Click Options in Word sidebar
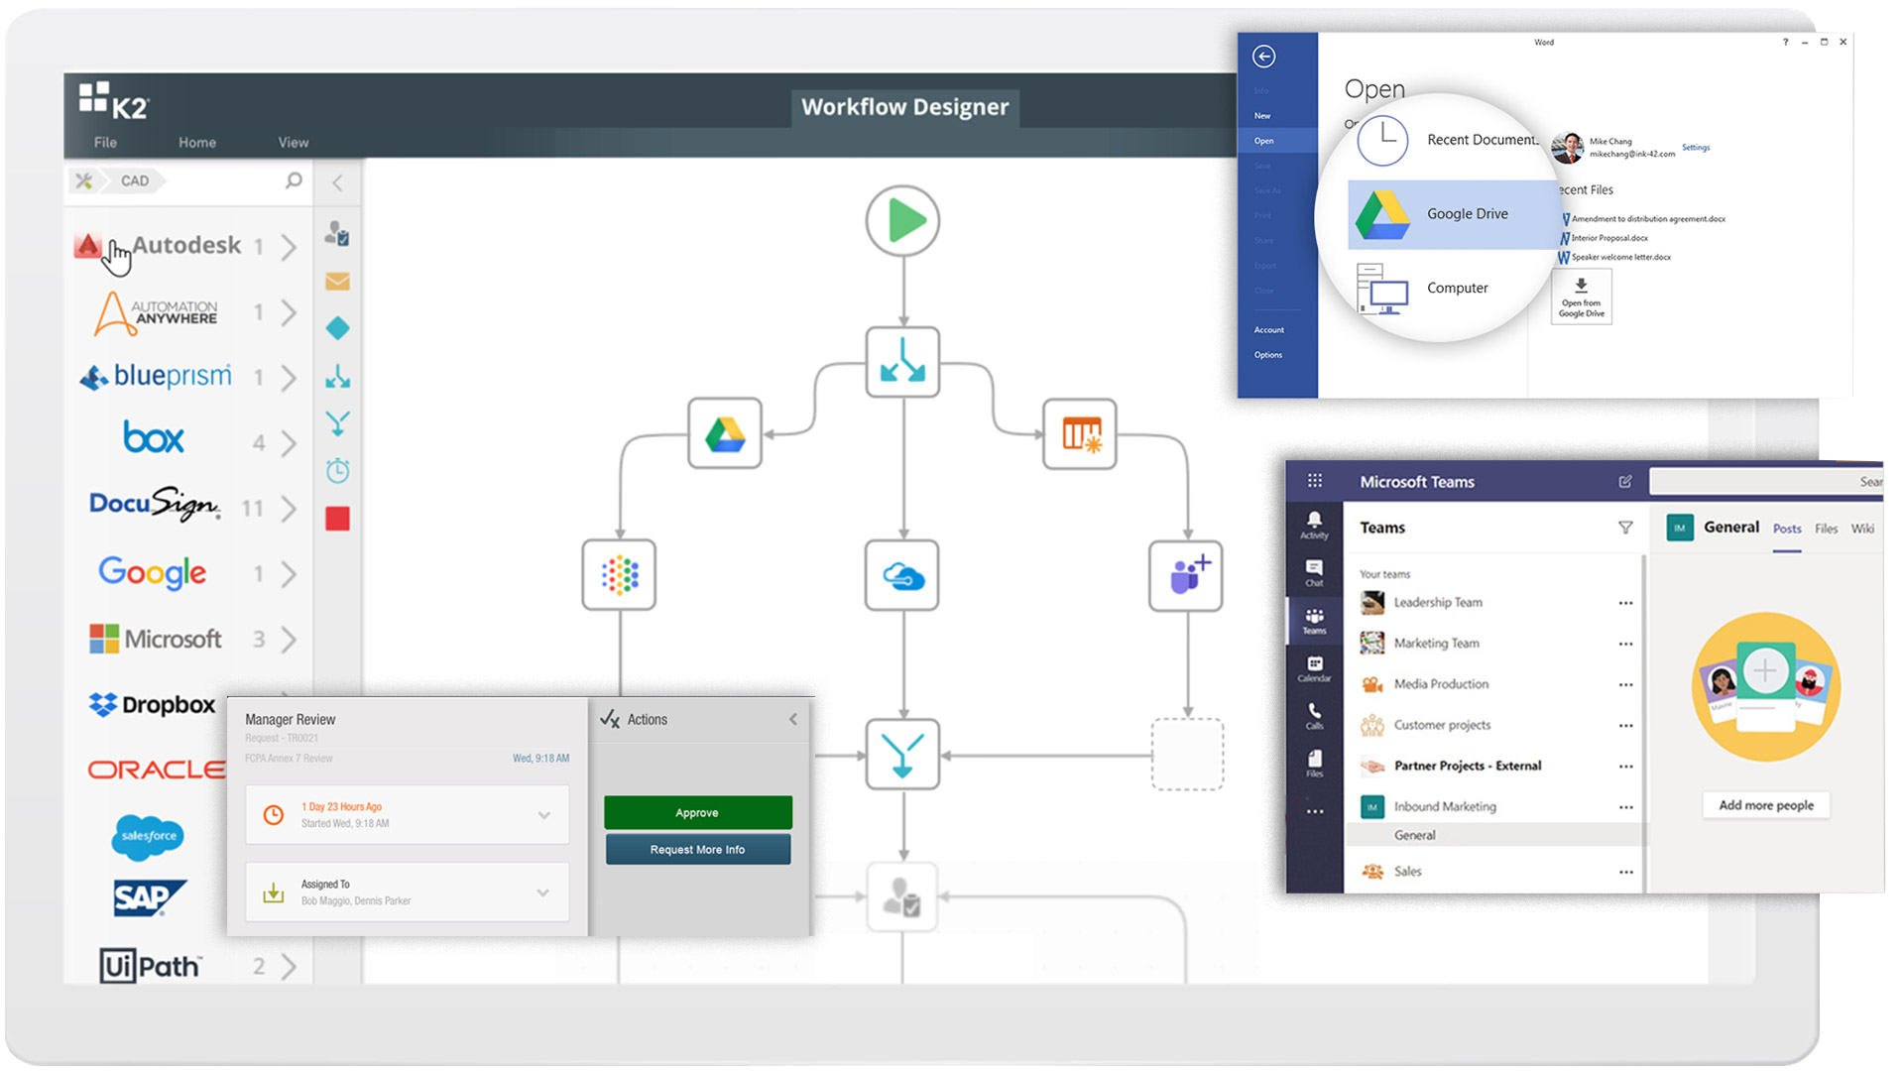Viewport: 1904px width, 1071px height. pos(1267,355)
